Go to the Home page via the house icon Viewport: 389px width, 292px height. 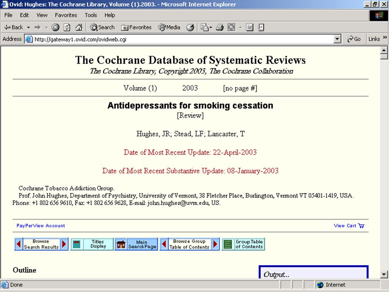coord(79,27)
